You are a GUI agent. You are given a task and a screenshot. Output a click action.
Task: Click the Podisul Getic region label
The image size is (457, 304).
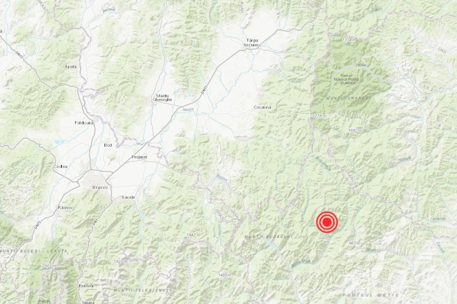tap(370, 295)
